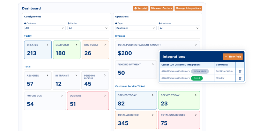Open the Operations Type dropdown
The height and width of the screenshot is (131, 259).
point(136,28)
